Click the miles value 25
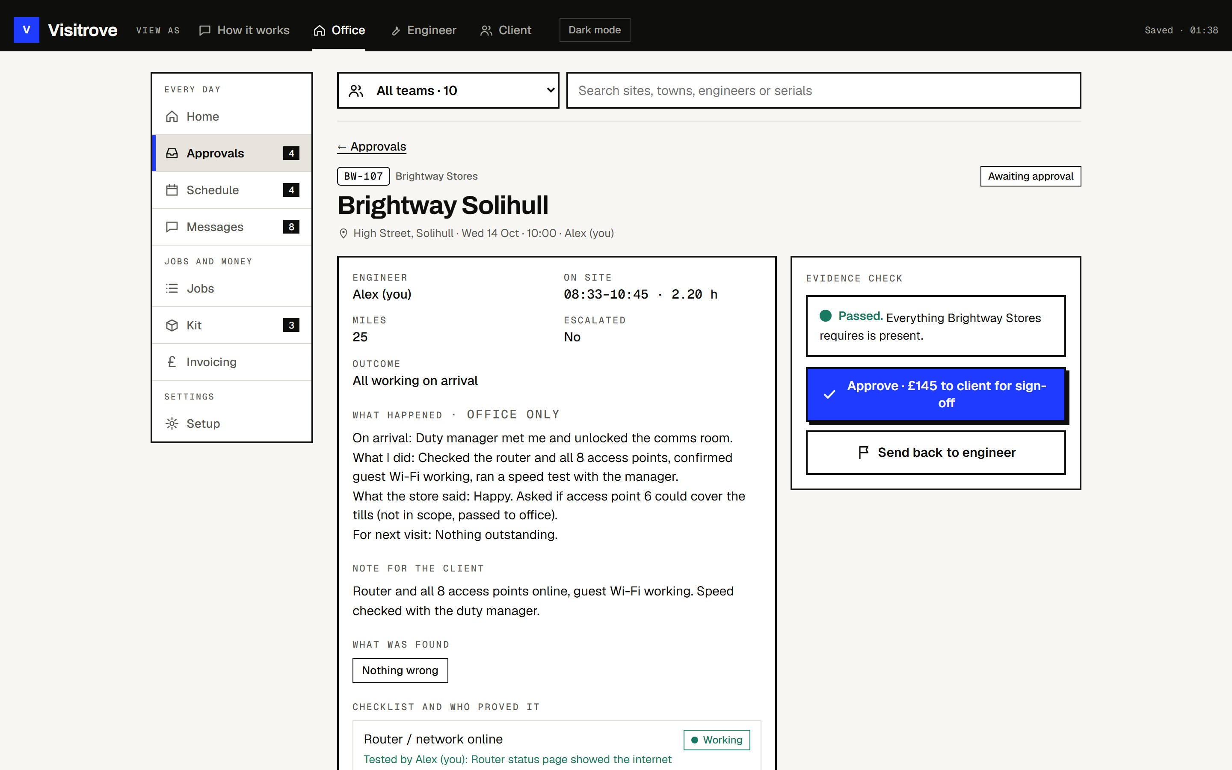1232x770 pixels. click(x=360, y=337)
